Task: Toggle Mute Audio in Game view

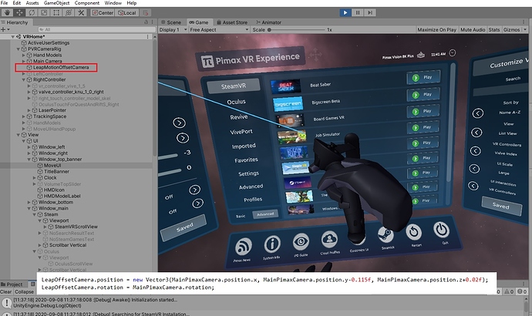Action: click(473, 29)
